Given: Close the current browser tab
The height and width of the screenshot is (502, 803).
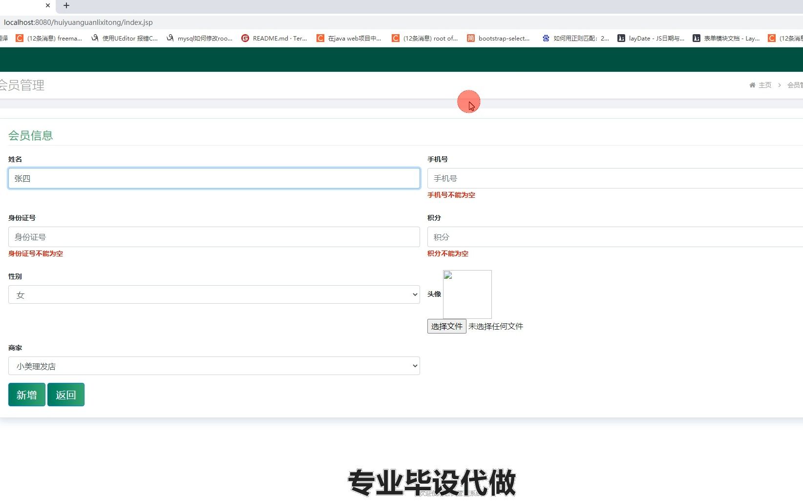Looking at the screenshot, I should [48, 5].
